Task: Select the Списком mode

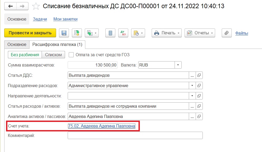Action: (53, 55)
